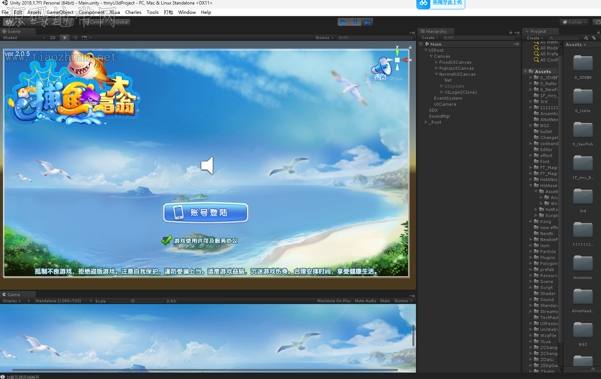Image resolution: width=601 pixels, height=379 pixels.
Task: Open the 打包 menu
Action: point(168,12)
